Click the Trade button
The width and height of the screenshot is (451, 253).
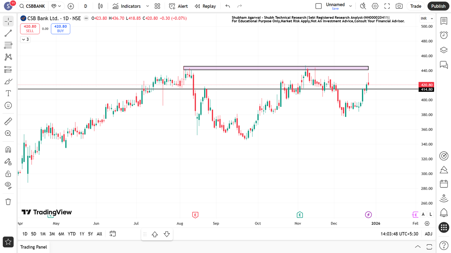click(416, 6)
